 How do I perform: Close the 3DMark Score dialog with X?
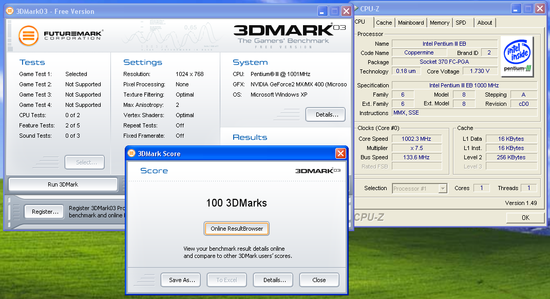click(x=340, y=154)
